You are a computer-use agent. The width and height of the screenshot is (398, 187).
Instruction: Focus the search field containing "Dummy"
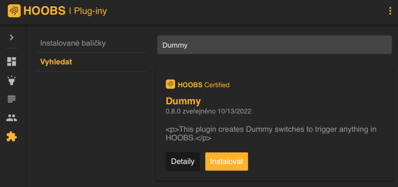(274, 45)
